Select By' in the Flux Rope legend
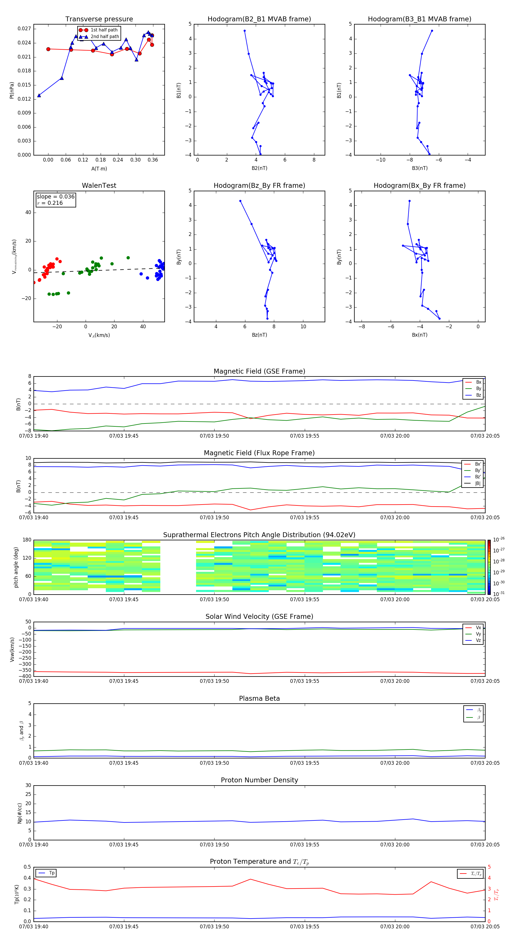The width and height of the screenshot is (519, 952). click(473, 471)
